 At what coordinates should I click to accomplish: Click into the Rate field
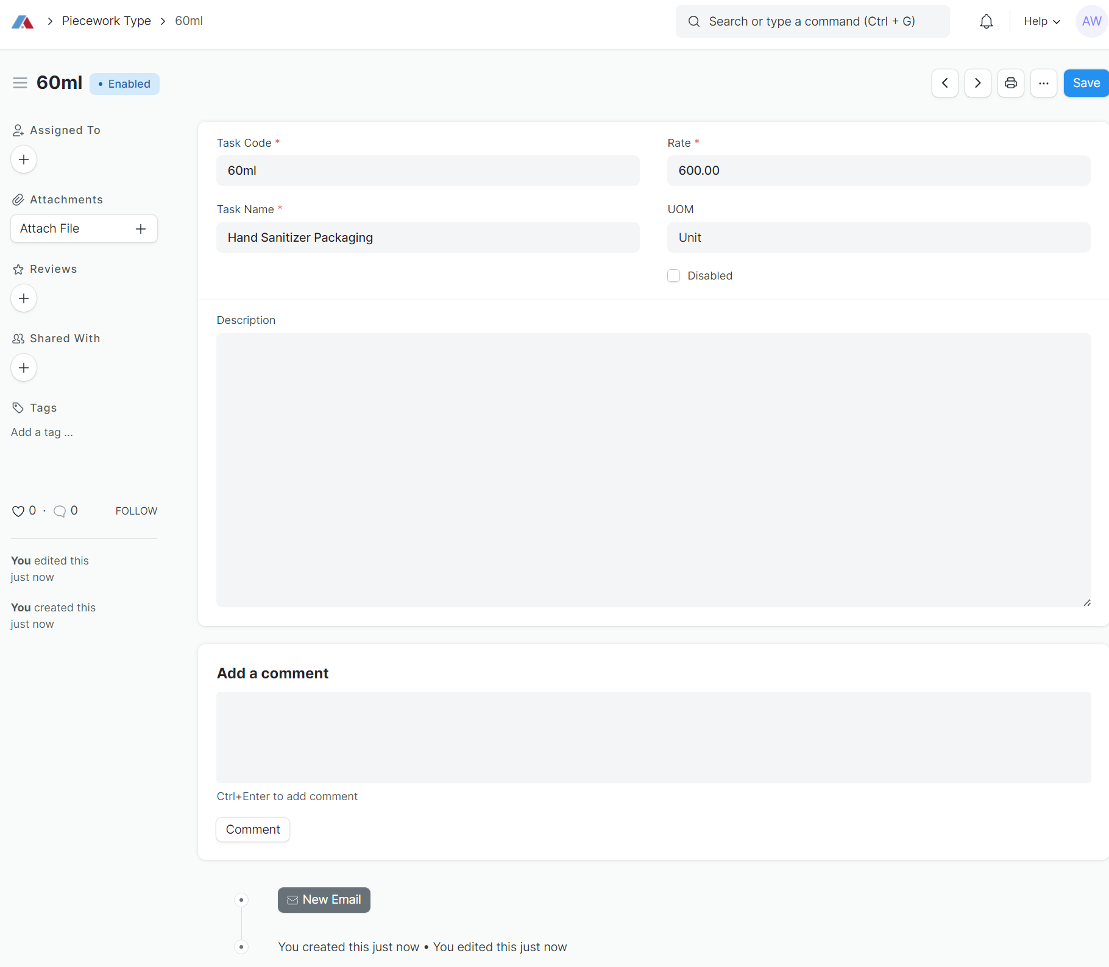[878, 171]
